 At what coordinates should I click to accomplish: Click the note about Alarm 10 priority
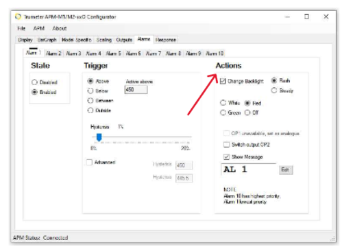tap(252, 196)
